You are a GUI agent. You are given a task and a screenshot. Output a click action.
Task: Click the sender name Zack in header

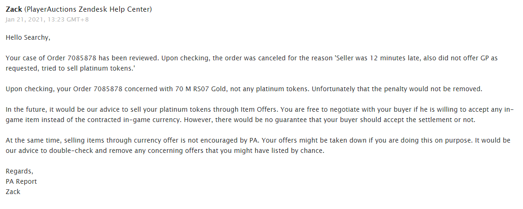[14, 9]
